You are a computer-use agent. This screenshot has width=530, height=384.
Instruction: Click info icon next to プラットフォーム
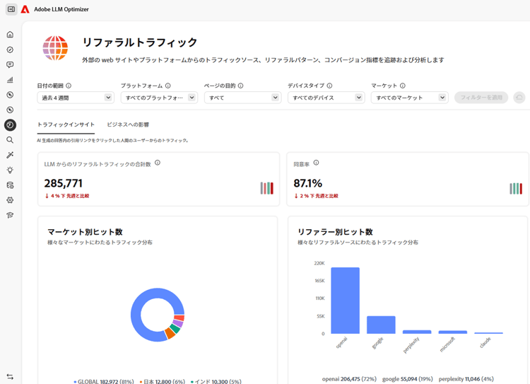point(168,86)
